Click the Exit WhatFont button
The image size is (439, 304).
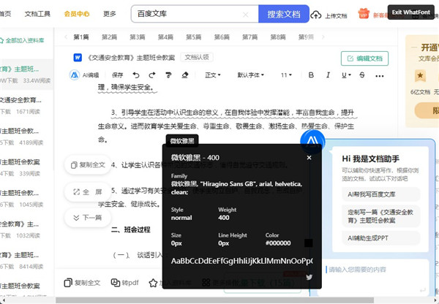coord(410,12)
